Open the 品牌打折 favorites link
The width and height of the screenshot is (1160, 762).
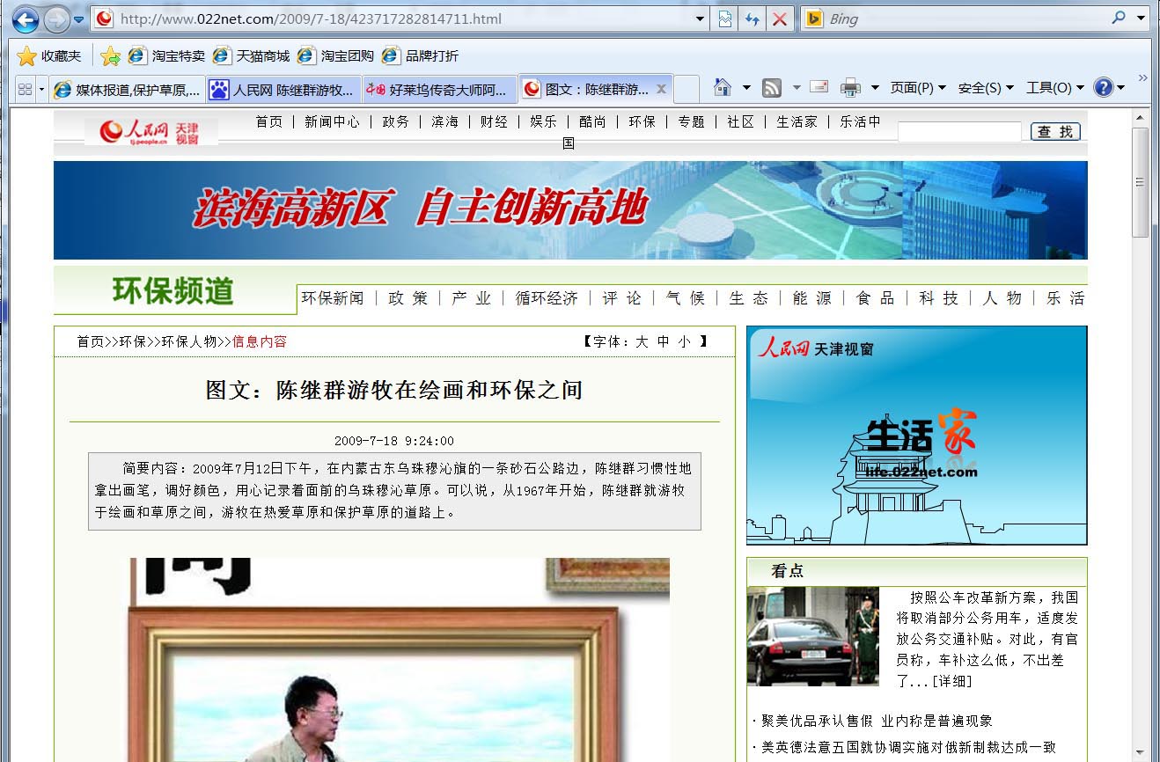420,56
